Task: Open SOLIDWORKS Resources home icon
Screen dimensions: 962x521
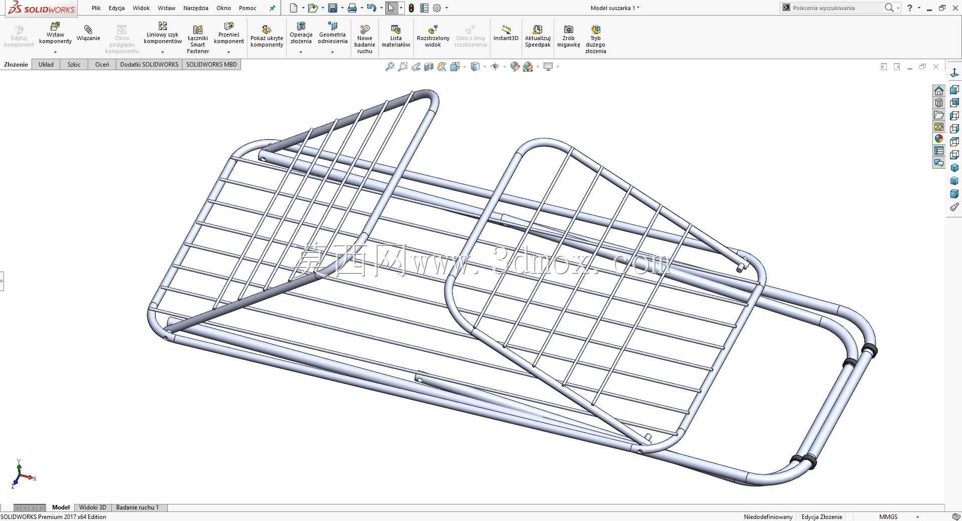Action: [939, 91]
